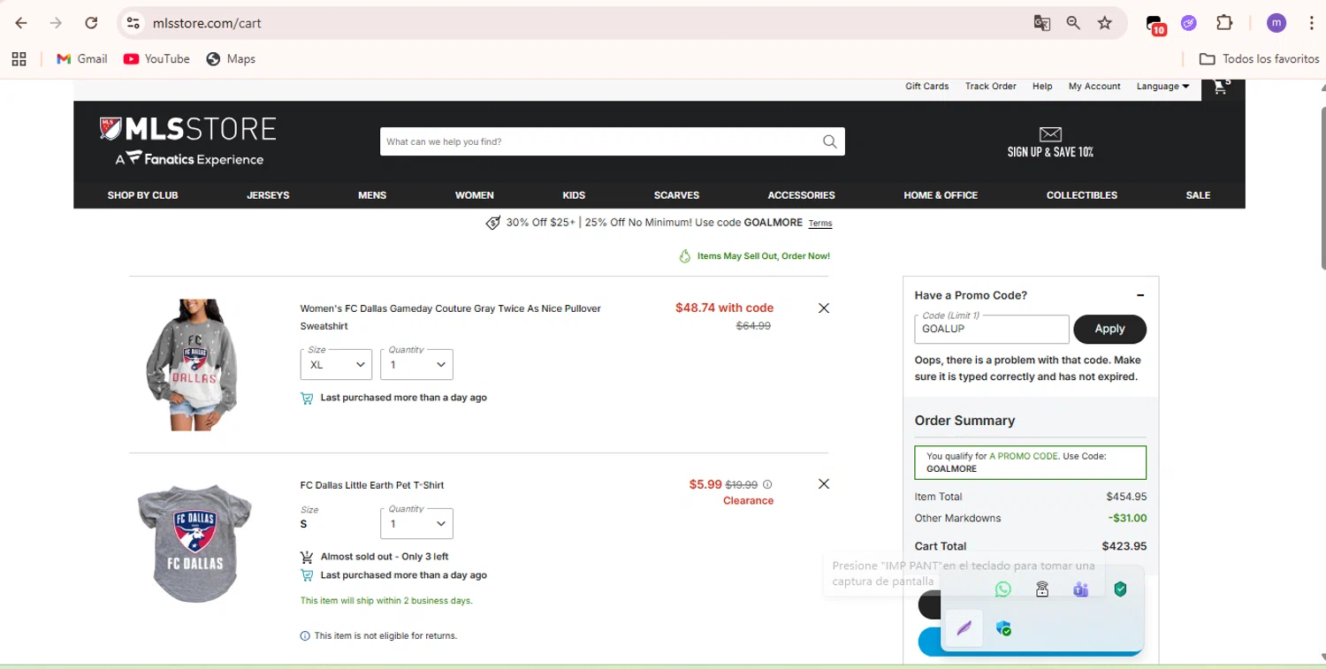1326x669 pixels.
Task: Click the Microsoft Teams tray icon
Action: coord(1080,589)
